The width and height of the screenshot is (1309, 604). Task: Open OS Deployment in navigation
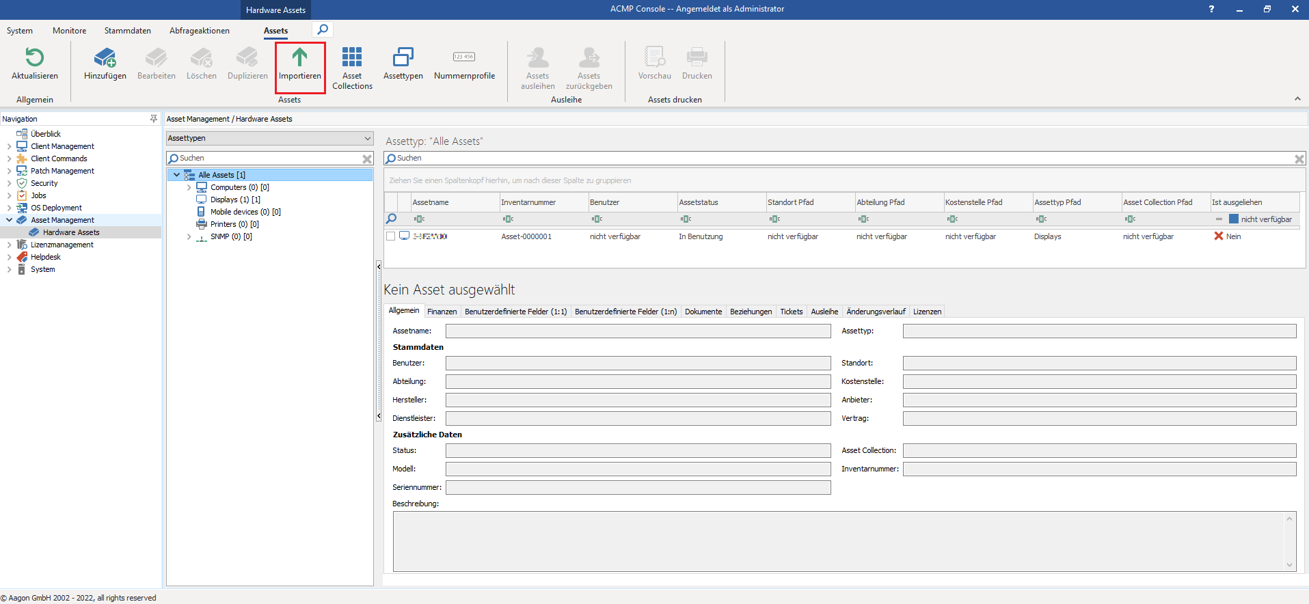pos(56,208)
